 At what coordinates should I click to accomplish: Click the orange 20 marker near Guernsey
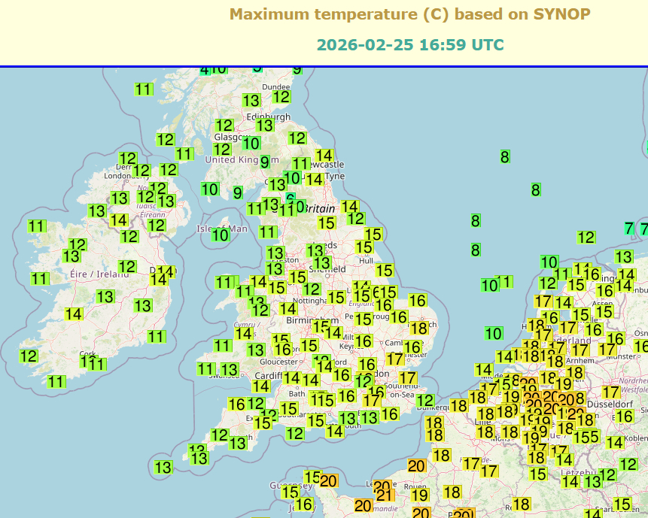click(328, 481)
